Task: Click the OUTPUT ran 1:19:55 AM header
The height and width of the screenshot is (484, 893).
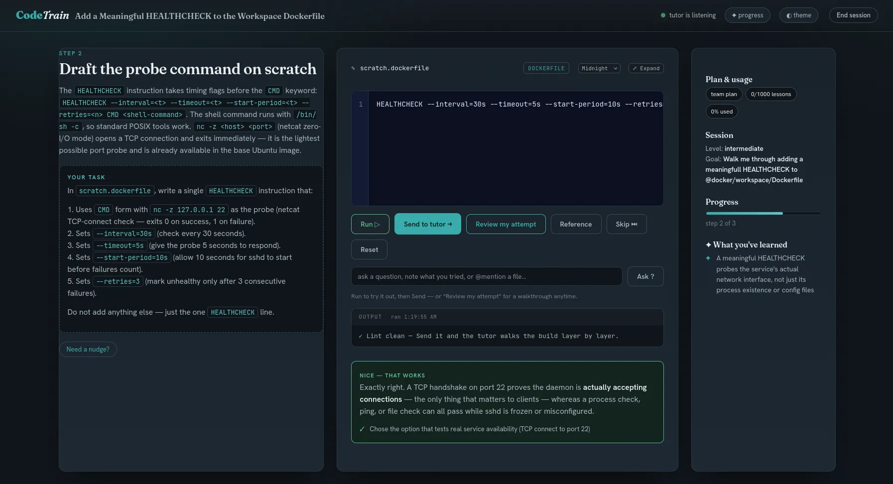Action: click(x=507, y=317)
